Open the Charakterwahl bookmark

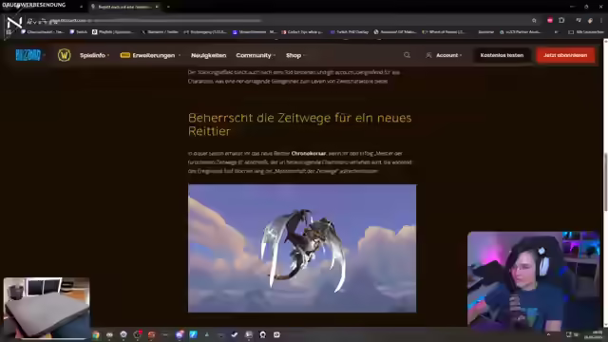(x=43, y=31)
